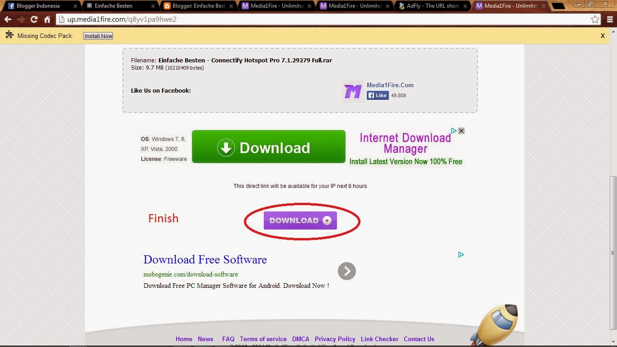
Task: Click the scrollbar down arrow
Action: [x=613, y=343]
